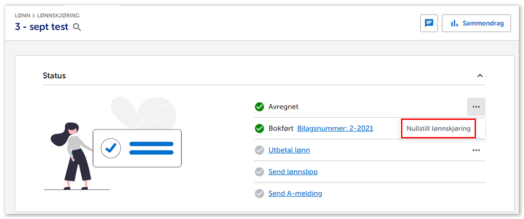
Task: Click gray check icon for Send lønnslipp
Action: (x=259, y=172)
